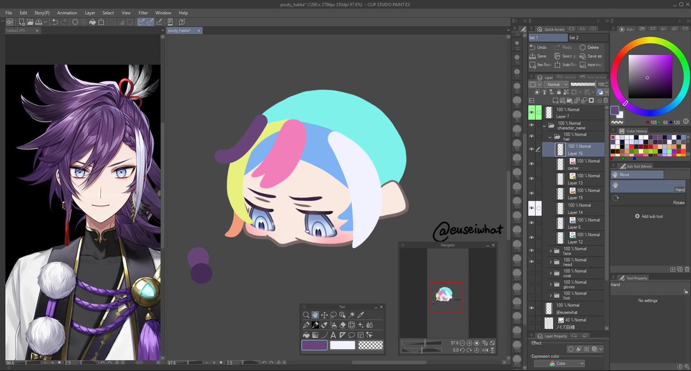The width and height of the screenshot is (691, 371).
Task: Click Delete in Quick Access
Action: pyautogui.click(x=589, y=47)
